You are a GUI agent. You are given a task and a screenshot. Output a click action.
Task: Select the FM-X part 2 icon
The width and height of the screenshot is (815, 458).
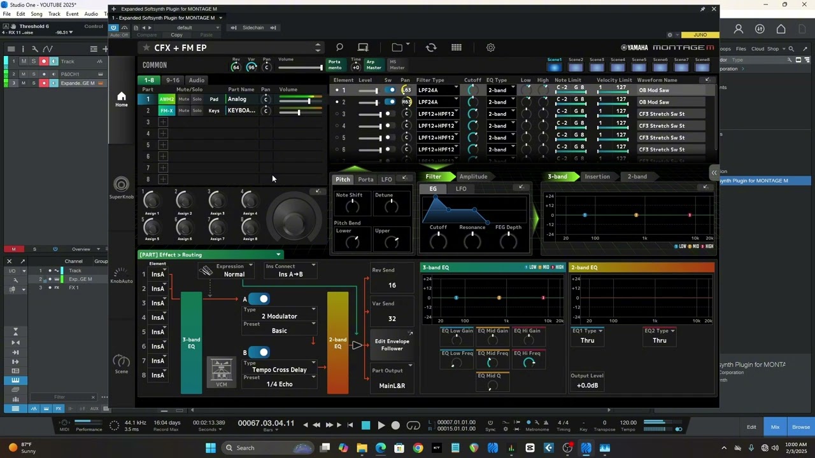(x=166, y=111)
